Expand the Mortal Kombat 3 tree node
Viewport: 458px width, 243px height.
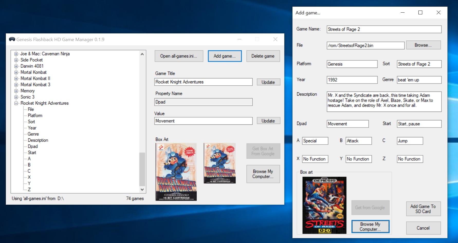[x=16, y=85]
